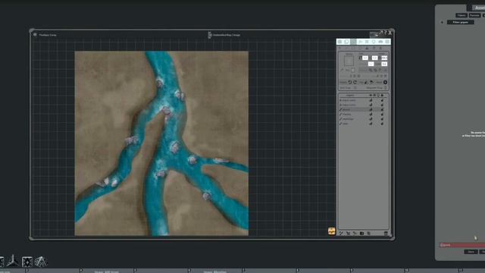Image resolution: width=485 pixels, height=273 pixels.
Task: Click the pop-out arrow icon in map window corner
Action: coord(380,32)
